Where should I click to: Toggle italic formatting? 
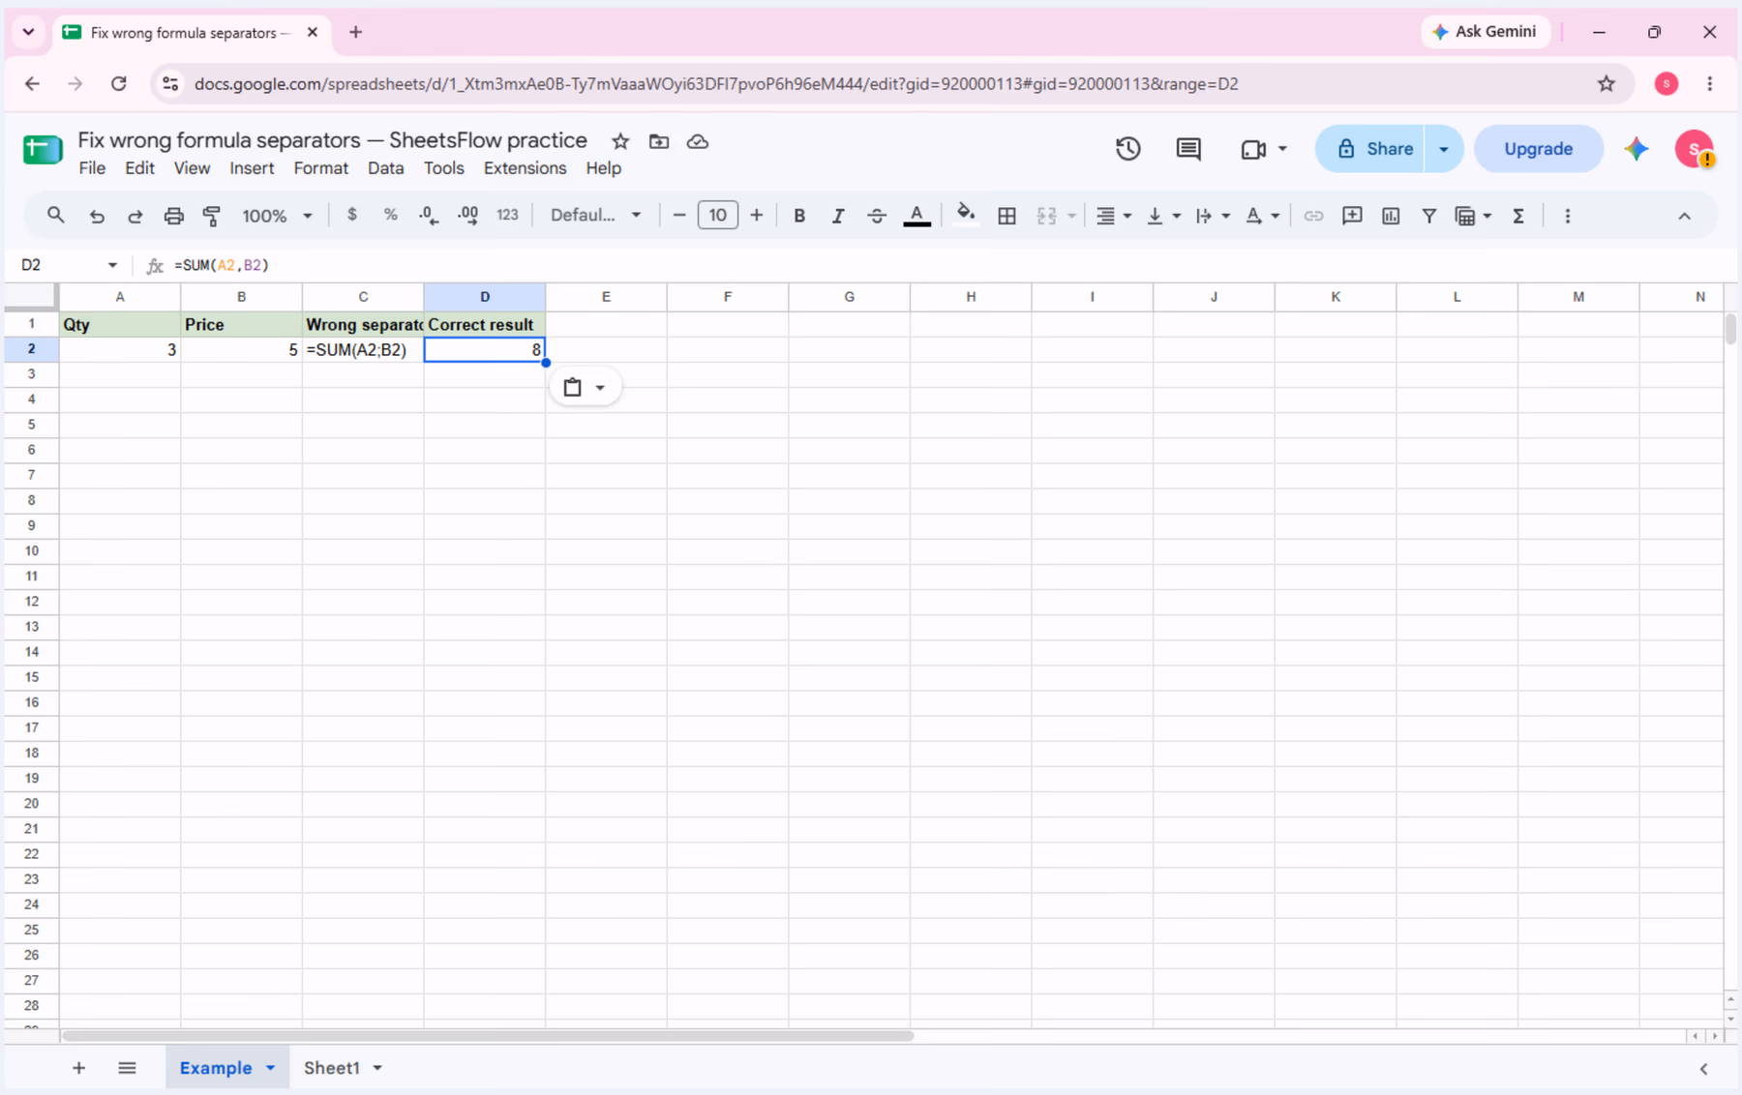click(838, 216)
